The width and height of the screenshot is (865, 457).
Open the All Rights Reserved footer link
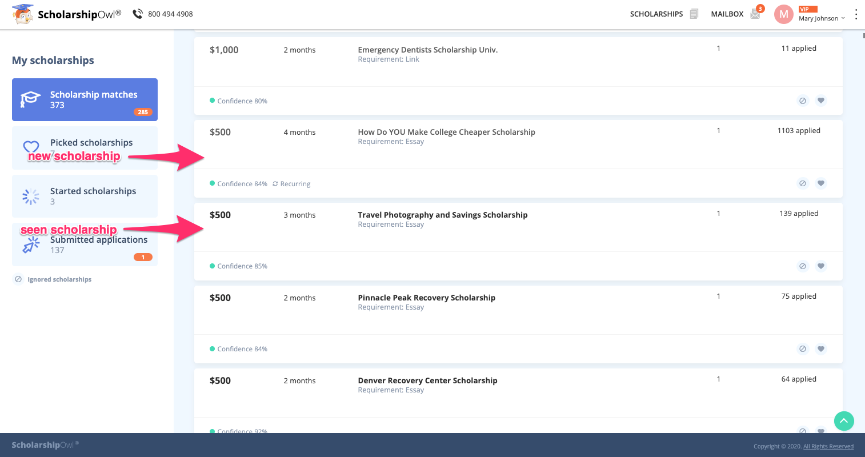pyautogui.click(x=828, y=447)
